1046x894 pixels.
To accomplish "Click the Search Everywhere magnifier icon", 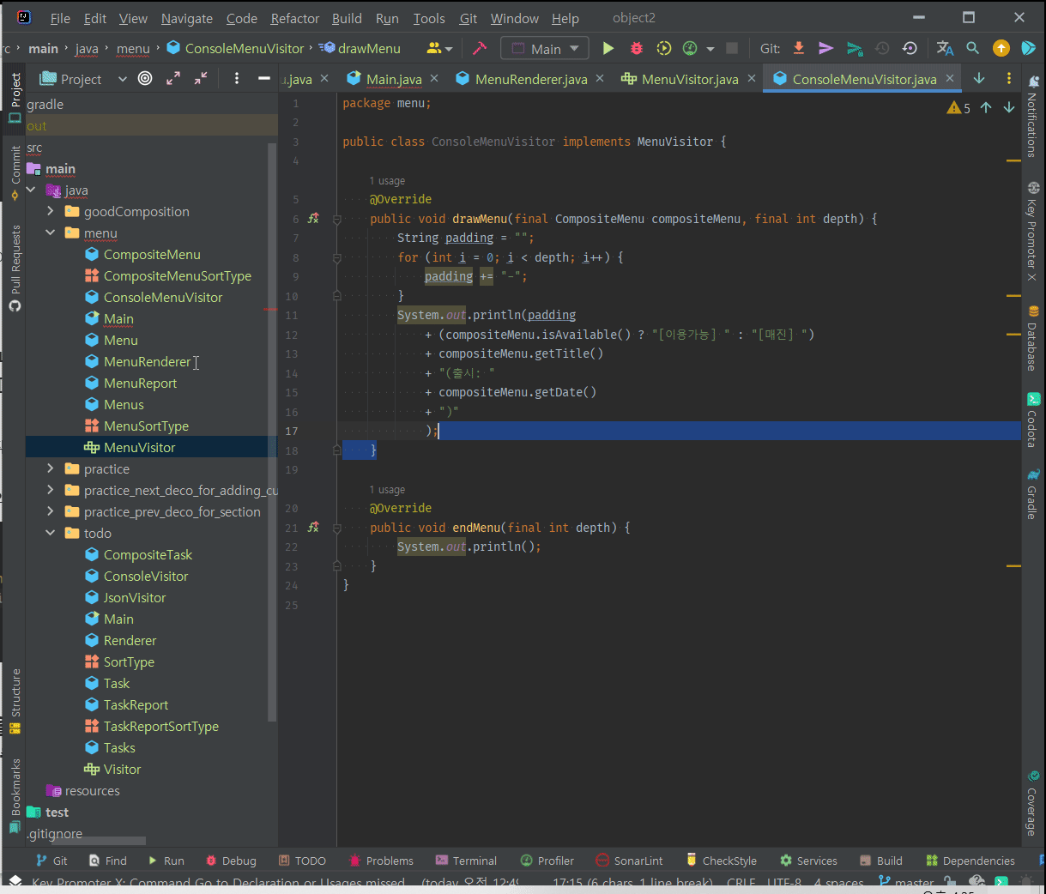I will [972, 49].
